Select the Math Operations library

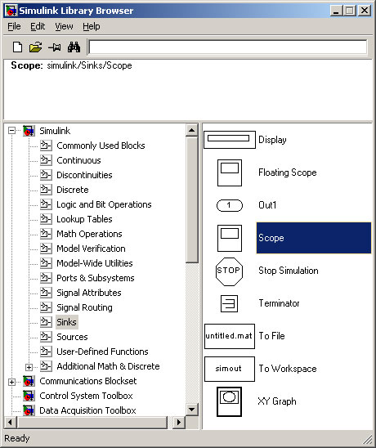pyautogui.click(x=89, y=234)
